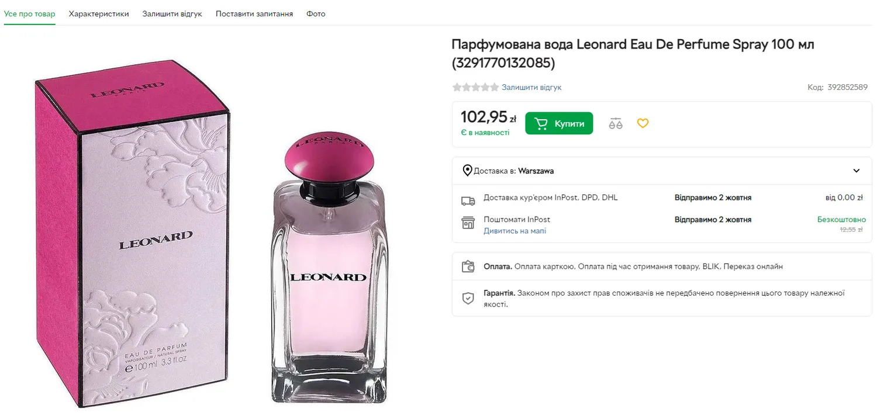Click the shopping cart icon in Купити

(541, 123)
